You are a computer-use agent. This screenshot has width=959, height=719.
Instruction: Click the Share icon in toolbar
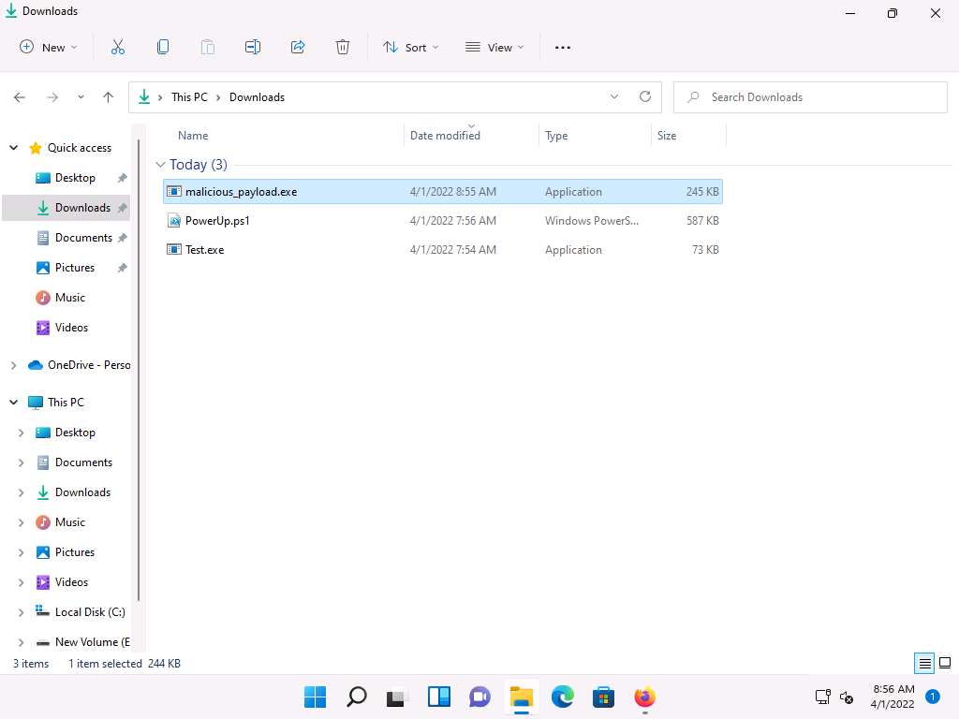click(x=298, y=47)
